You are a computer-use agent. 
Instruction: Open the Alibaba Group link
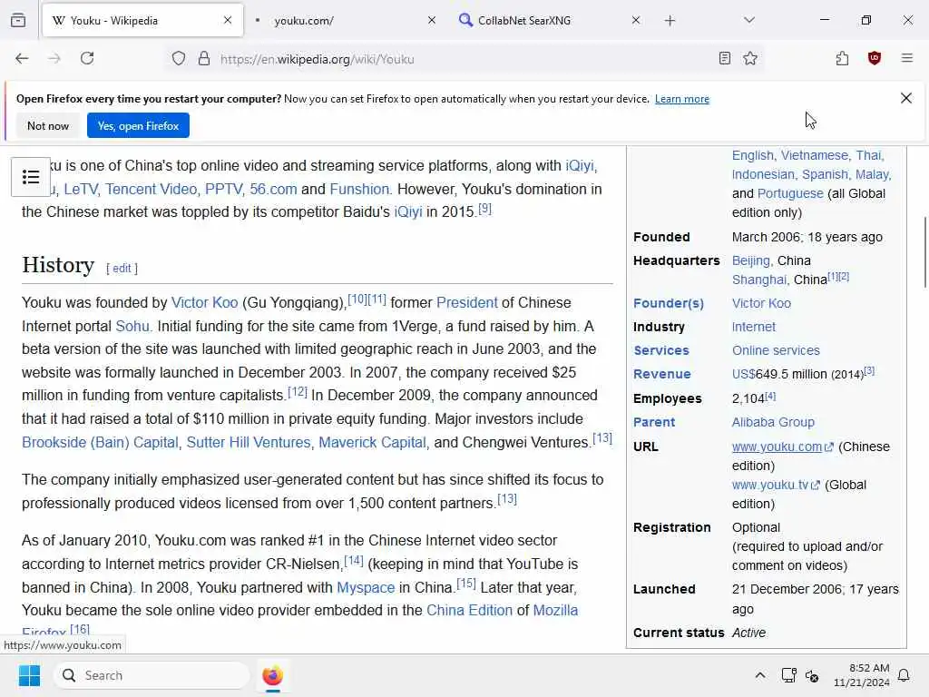point(773,423)
